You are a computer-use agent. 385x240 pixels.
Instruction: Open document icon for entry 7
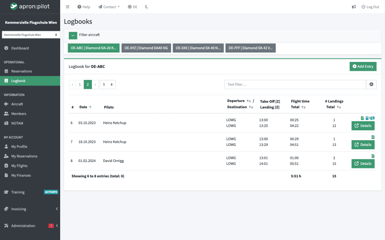point(373,137)
